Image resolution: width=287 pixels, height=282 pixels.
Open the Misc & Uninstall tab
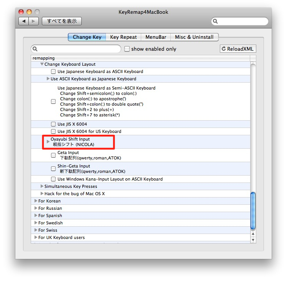coord(195,37)
